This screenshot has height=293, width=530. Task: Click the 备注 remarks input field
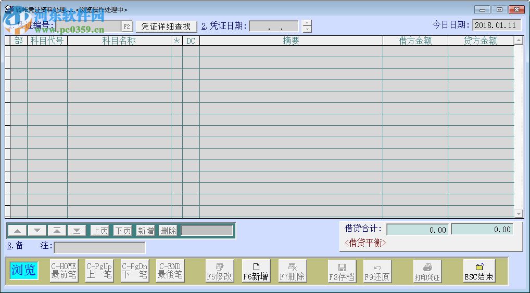pyautogui.click(x=100, y=247)
